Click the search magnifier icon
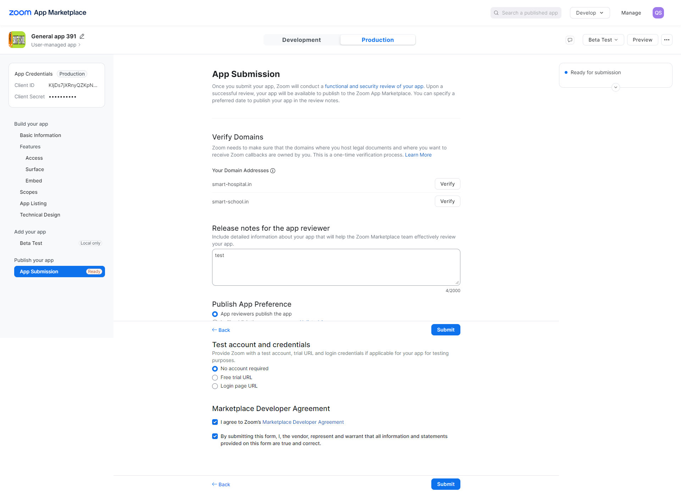681x493 pixels. pos(496,13)
